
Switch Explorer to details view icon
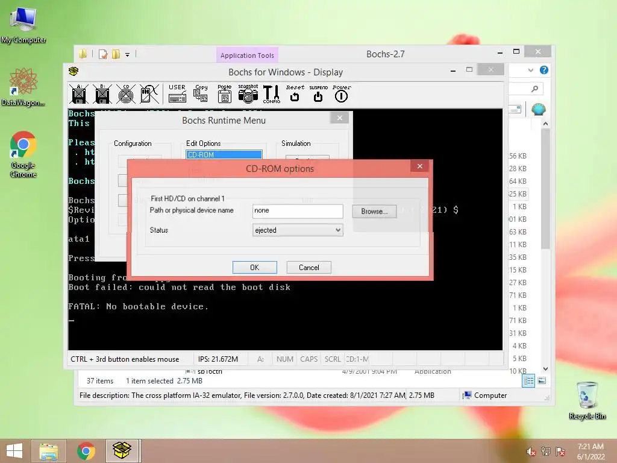(528, 381)
